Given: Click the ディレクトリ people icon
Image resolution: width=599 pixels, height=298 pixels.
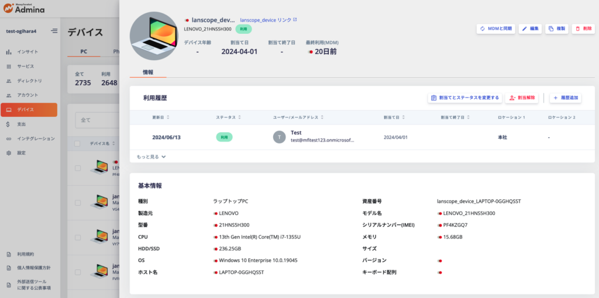Looking at the screenshot, I should [x=9, y=81].
